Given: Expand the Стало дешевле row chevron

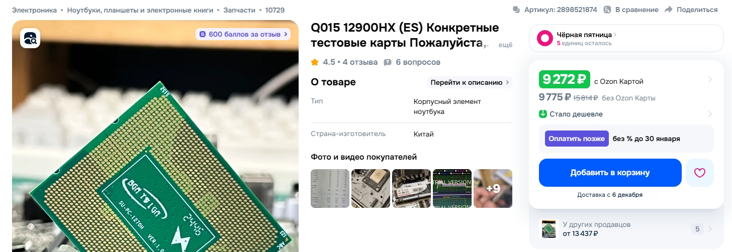Looking at the screenshot, I should [x=710, y=114].
